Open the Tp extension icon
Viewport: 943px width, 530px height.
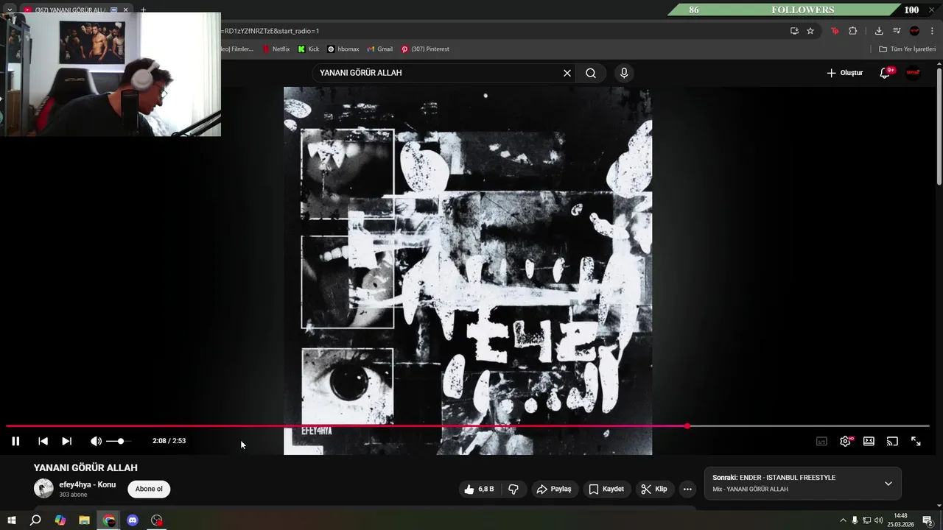[x=835, y=31]
